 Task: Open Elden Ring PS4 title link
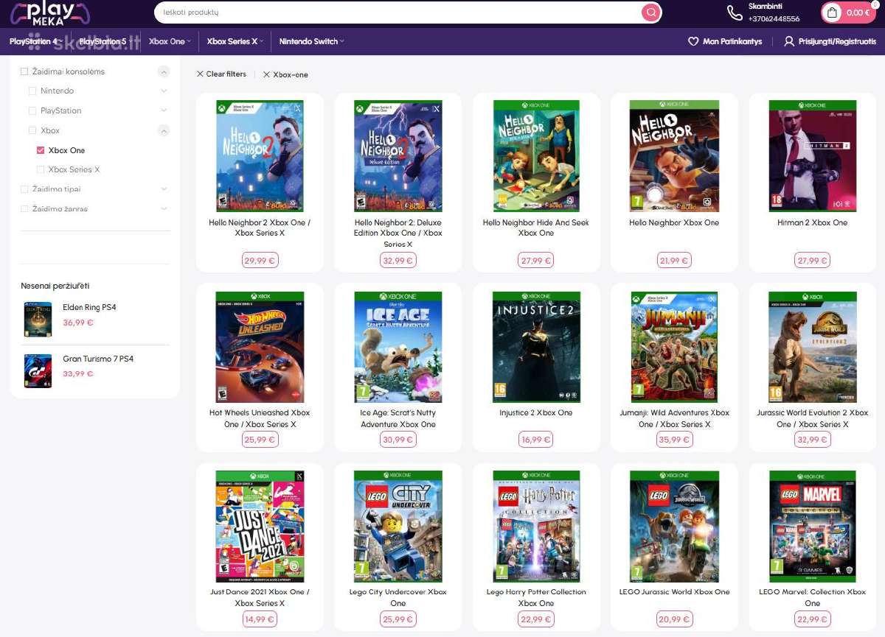(89, 307)
